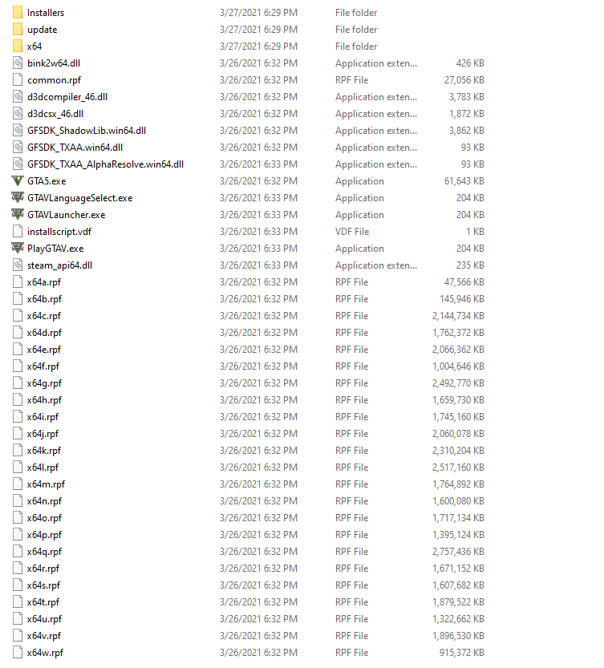
Task: Click the GFSDK_TXAA.win64.dll file icon
Action: tap(18, 147)
